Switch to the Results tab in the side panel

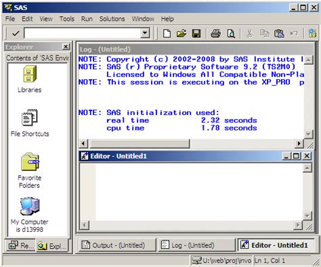pos(21,245)
